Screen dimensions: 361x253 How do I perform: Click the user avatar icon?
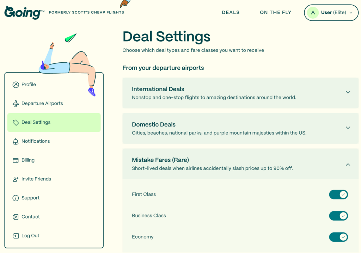coord(313,13)
